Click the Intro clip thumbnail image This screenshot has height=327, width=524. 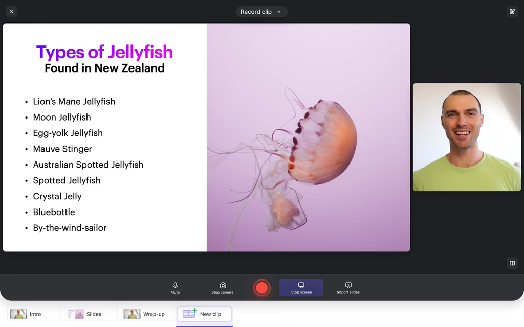coord(18,314)
